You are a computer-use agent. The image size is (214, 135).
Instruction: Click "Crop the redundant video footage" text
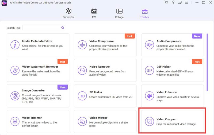click(x=176, y=124)
